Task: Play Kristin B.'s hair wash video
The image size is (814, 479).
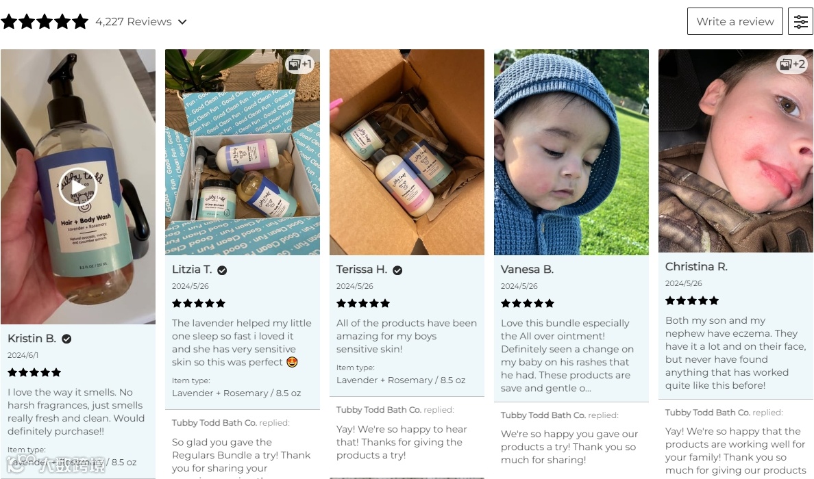Action: coord(78,187)
